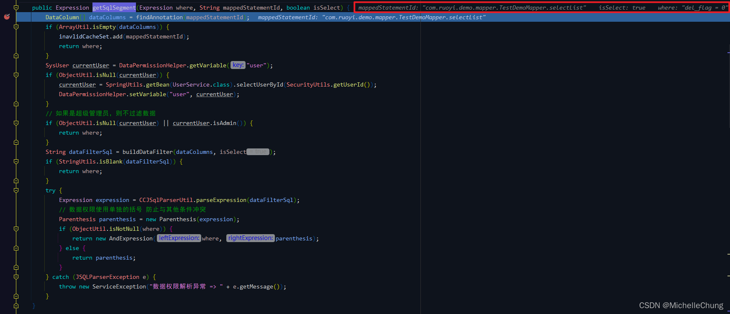Click the getSqlSegment method name
730x314 pixels.
coord(114,8)
